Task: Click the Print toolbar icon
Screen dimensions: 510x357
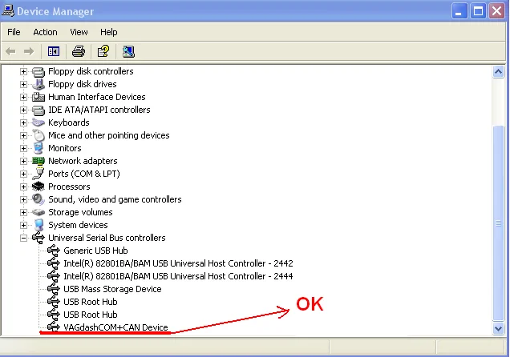Action: tap(79, 51)
